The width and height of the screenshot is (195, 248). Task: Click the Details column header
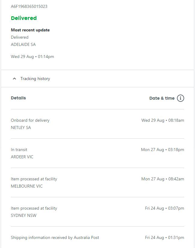coord(18,98)
